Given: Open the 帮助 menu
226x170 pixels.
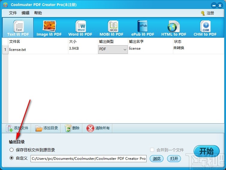Looking at the screenshot, I should (38, 13).
